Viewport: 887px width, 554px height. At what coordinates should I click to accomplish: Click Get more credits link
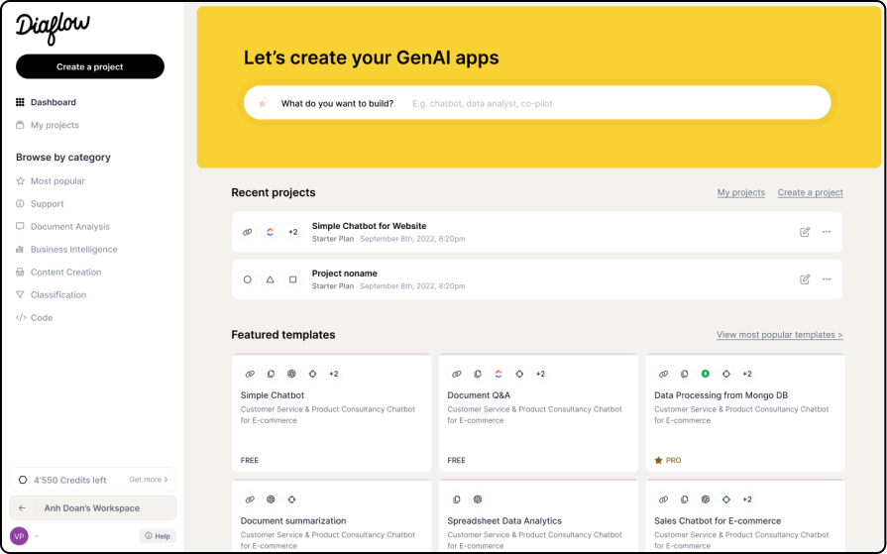[x=149, y=480]
